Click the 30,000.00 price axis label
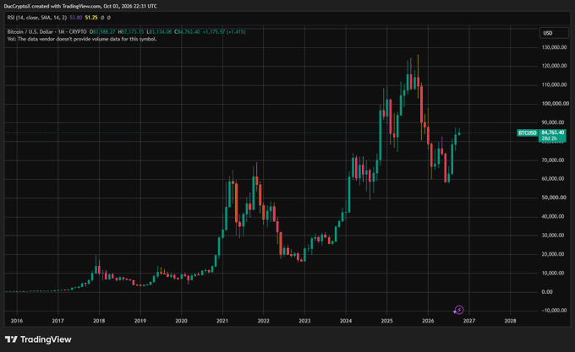This screenshot has height=352, width=575. click(553, 235)
